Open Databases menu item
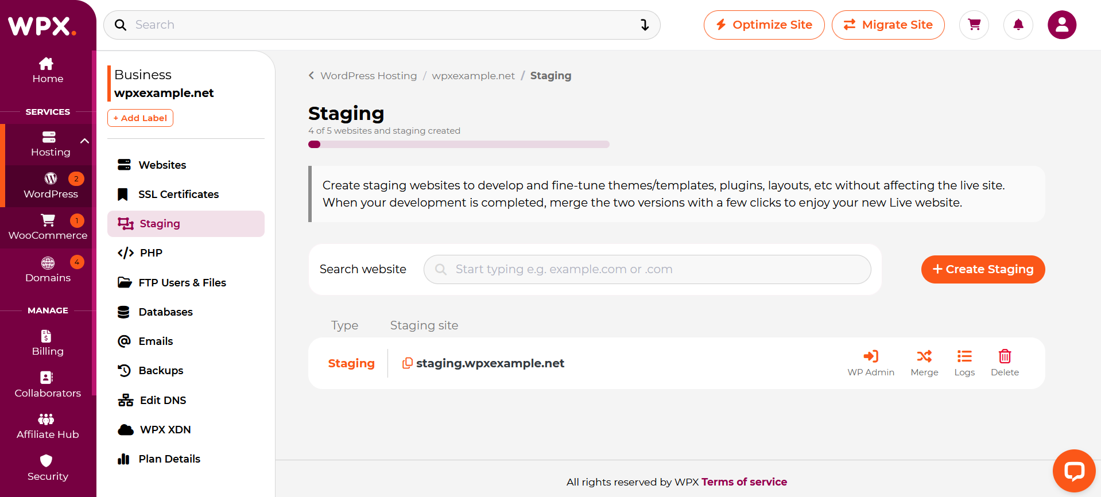 coord(186,312)
